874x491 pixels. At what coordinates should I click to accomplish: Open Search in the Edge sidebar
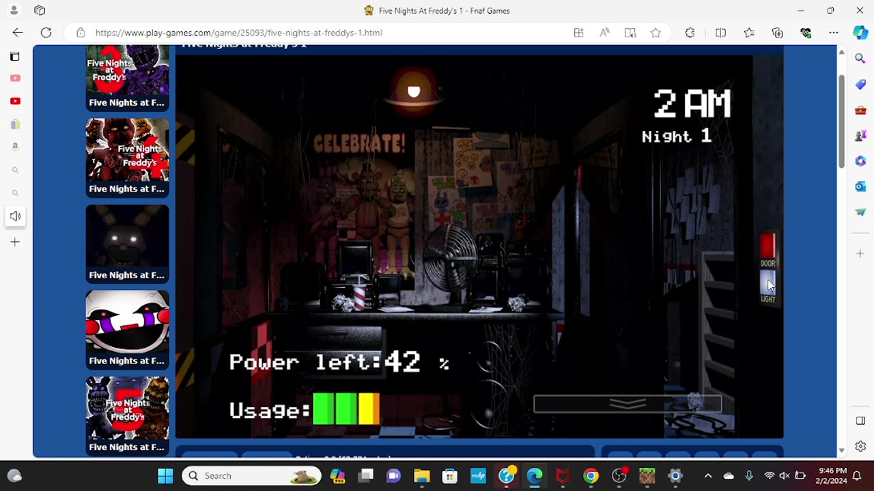(x=860, y=59)
